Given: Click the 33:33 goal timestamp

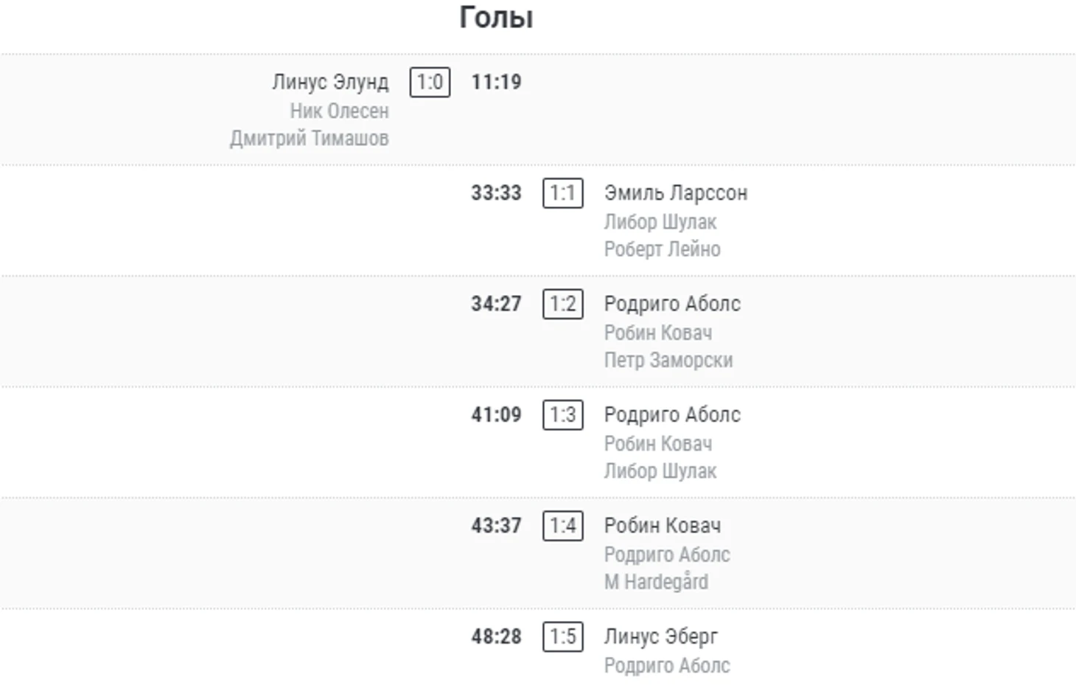Looking at the screenshot, I should 496,193.
